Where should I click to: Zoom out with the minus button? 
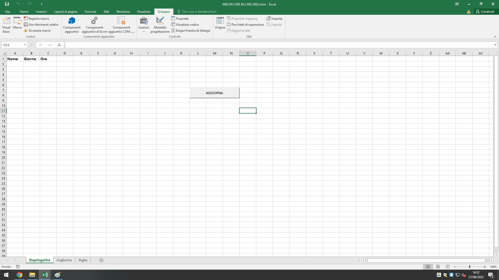(x=455, y=267)
